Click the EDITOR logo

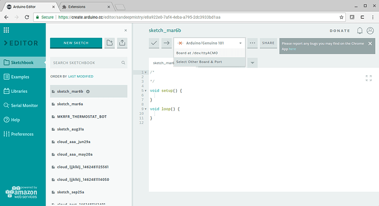coord(21,43)
